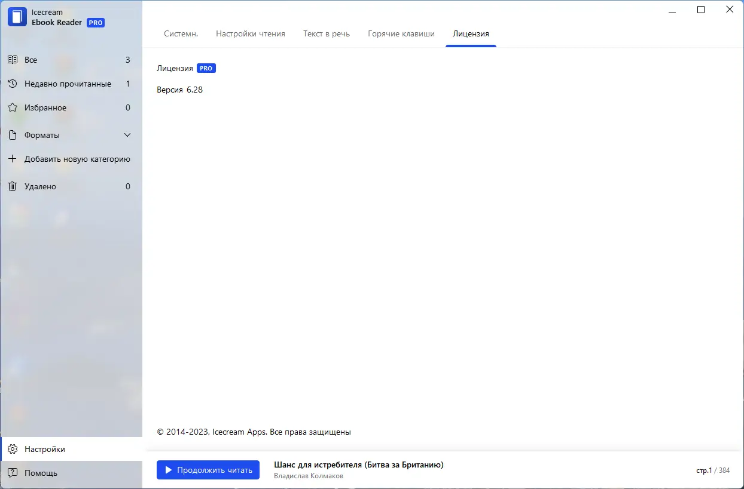Expand the Форматы chevron
Viewport: 744px width, 489px height.
(x=127, y=135)
